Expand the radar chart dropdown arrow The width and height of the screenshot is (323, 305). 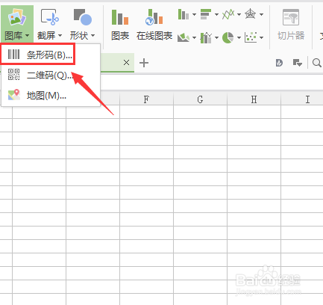coord(261,14)
